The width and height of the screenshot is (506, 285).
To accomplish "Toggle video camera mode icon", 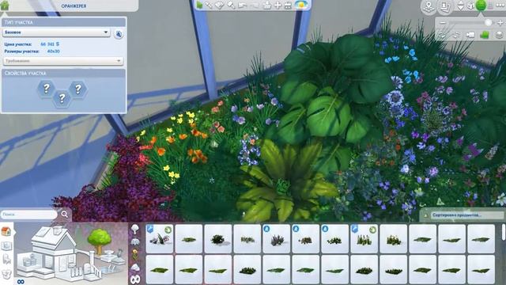I will tap(470, 35).
